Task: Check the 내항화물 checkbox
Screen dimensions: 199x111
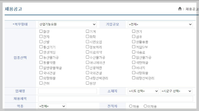Action: (x=134, y=73)
